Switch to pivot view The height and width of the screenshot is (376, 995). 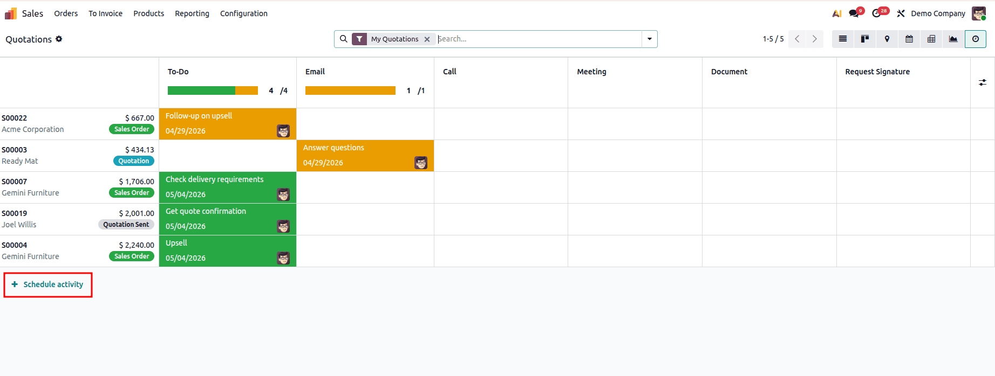931,39
